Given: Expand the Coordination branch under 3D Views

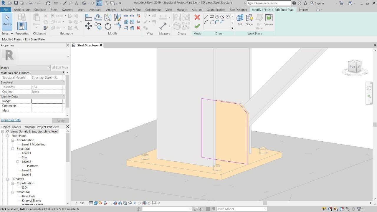Looking at the screenshot, I should pos(12,183).
